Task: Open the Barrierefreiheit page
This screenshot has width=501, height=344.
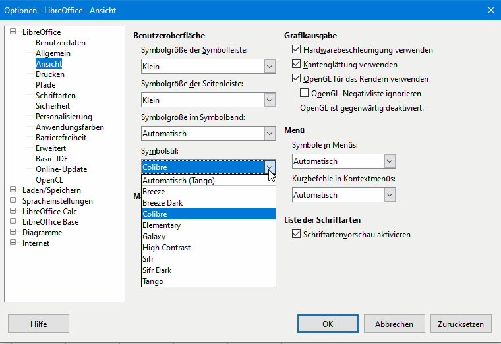Action: (61, 138)
